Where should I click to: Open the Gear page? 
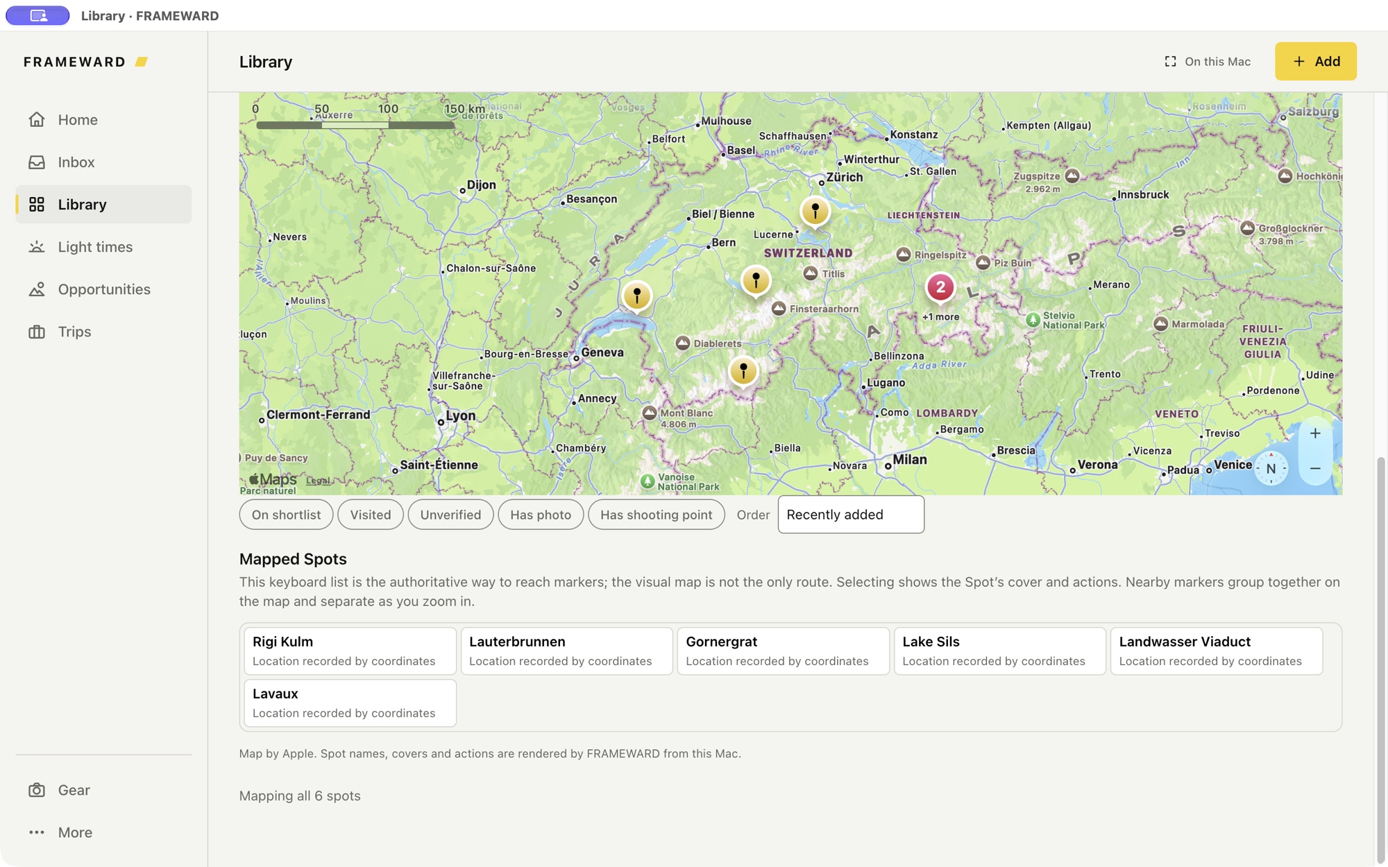coord(103,790)
